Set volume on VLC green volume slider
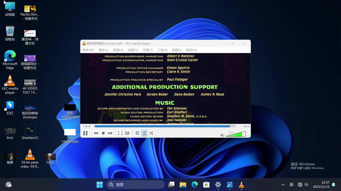 236,134
